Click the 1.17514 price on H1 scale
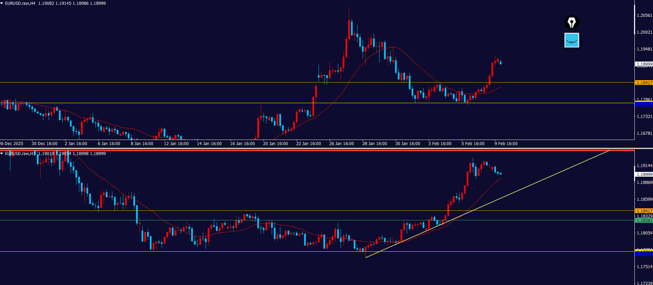Viewport: 653px width, 285px height. coord(644,267)
